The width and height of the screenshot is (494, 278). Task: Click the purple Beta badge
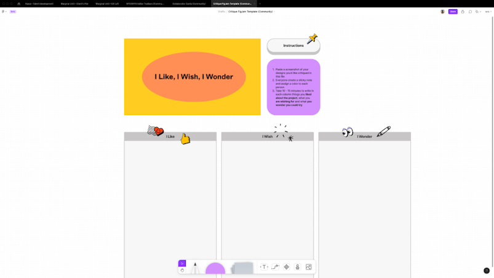click(x=13, y=12)
